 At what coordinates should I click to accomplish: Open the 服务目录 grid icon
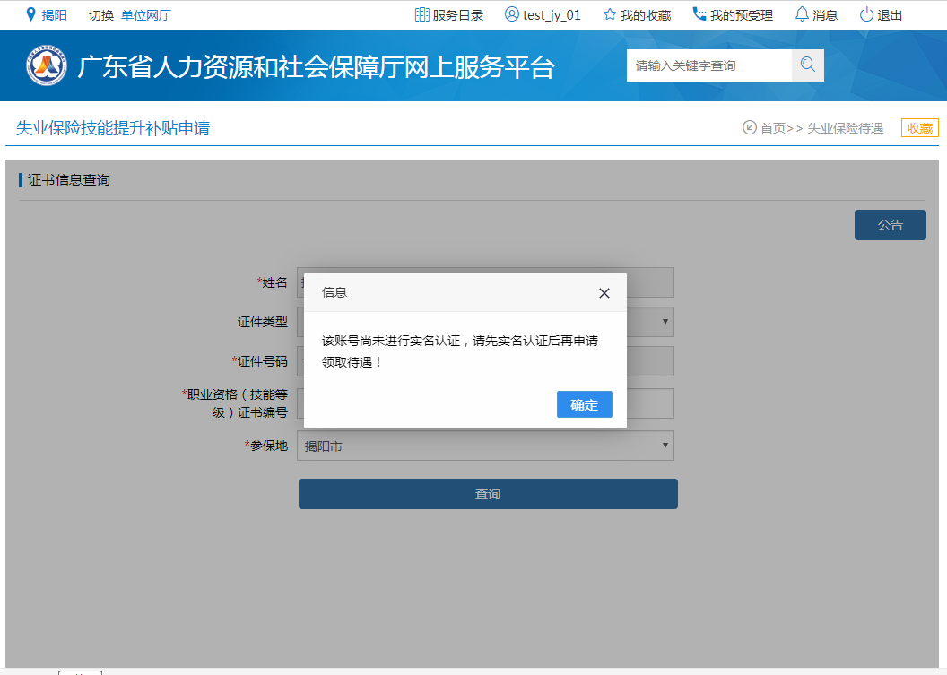(x=422, y=14)
